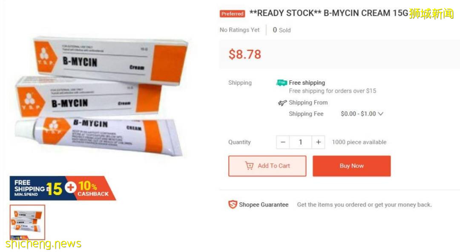Select the B-Mycin product thumbnail
The image size is (460, 252).
27,222
